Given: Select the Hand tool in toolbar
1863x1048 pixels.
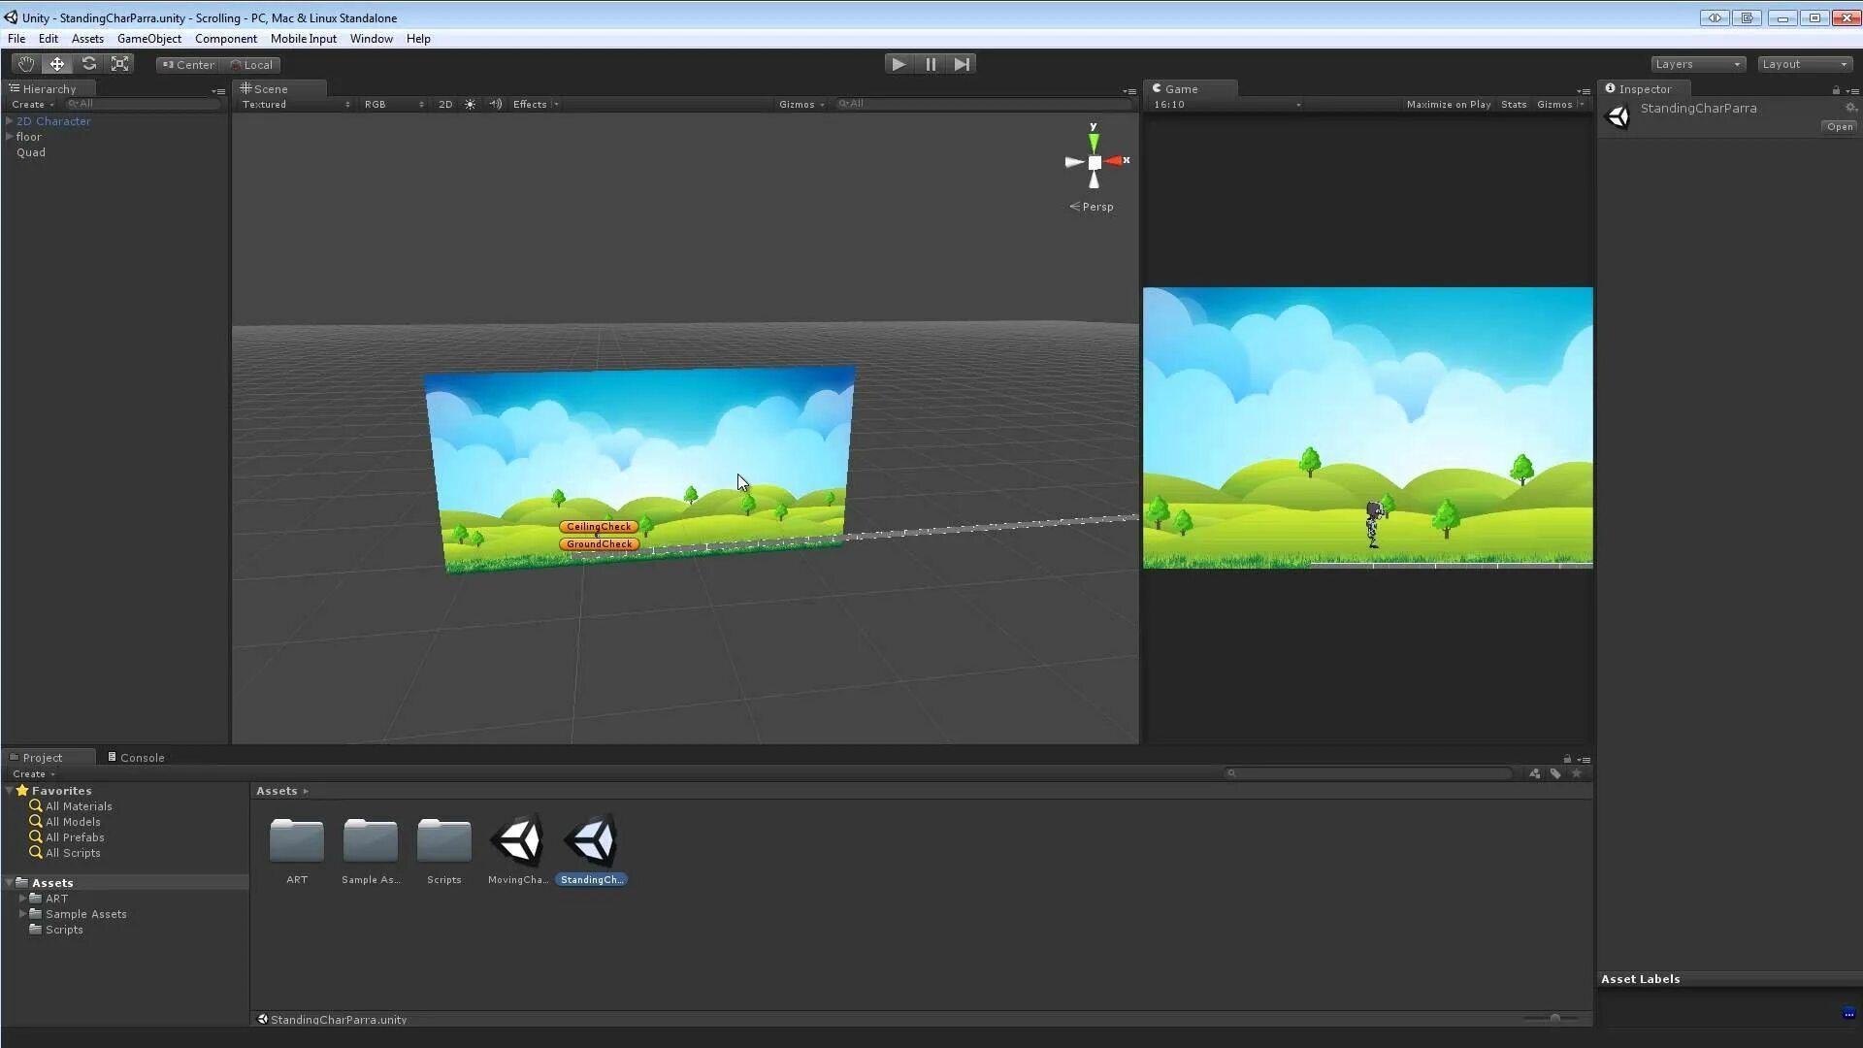Looking at the screenshot, I should [25, 64].
